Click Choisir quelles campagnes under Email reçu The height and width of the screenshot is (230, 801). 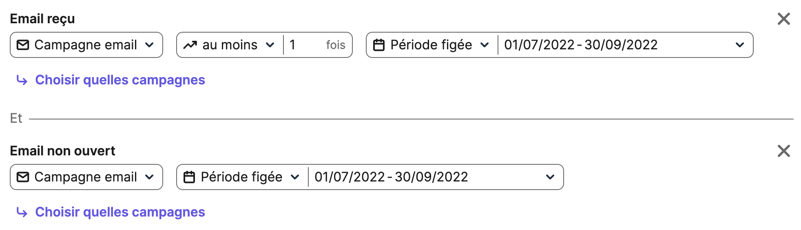click(120, 80)
